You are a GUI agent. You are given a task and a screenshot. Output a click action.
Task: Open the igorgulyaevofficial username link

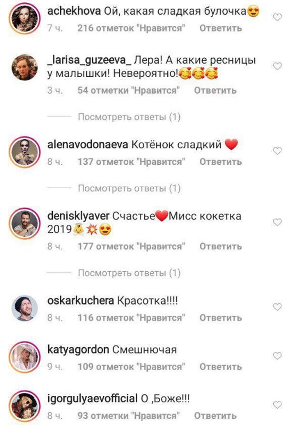coord(92,398)
